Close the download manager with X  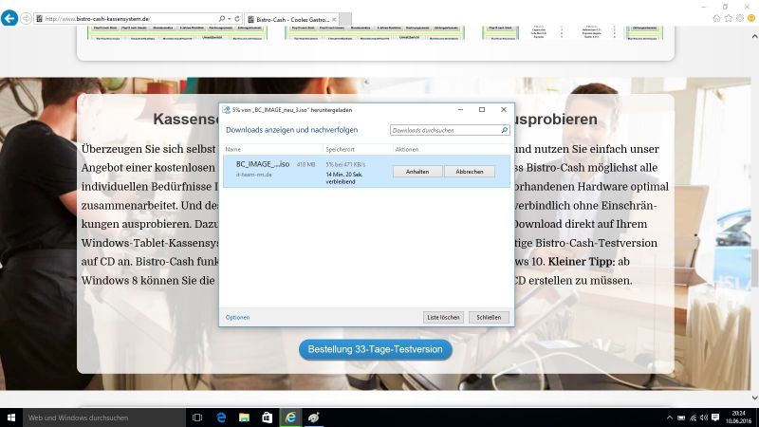(504, 110)
